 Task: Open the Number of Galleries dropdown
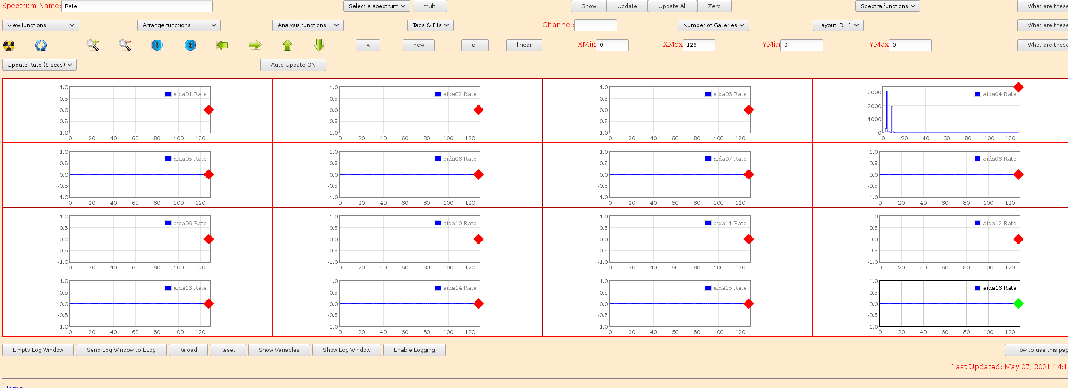713,25
